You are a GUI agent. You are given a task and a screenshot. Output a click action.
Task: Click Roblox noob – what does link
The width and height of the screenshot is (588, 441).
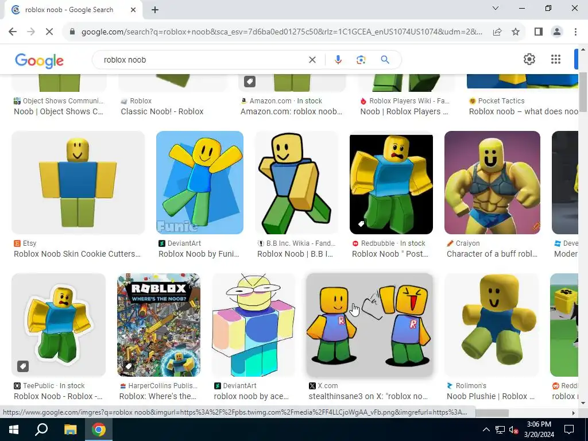pyautogui.click(x=524, y=111)
